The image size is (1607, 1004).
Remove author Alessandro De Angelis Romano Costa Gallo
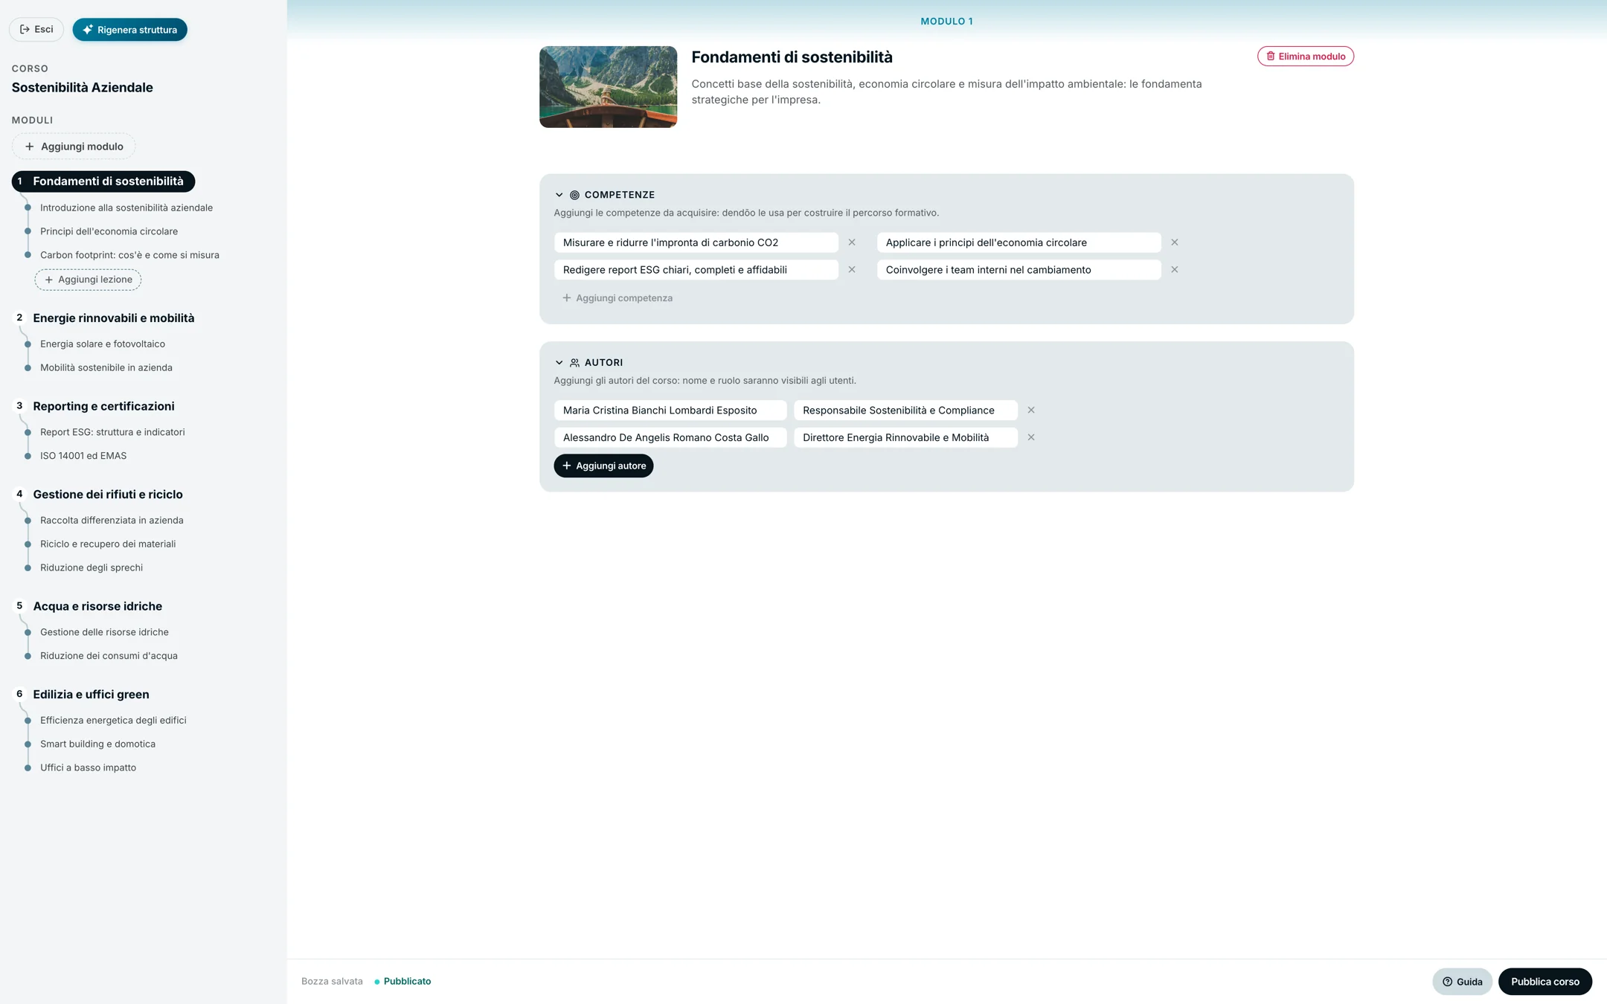coord(1031,437)
